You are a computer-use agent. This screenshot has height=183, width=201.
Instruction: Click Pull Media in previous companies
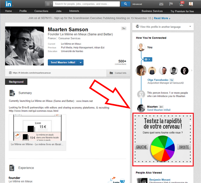66,47
